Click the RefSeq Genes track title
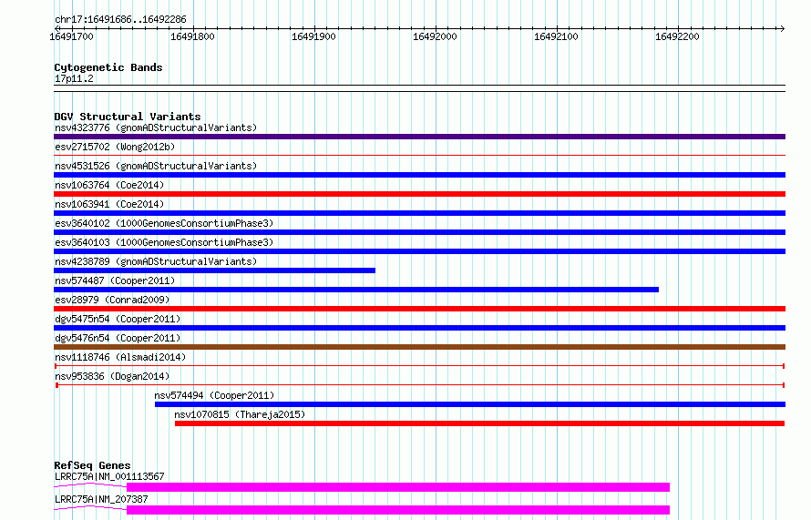Image resolution: width=811 pixels, height=520 pixels. click(x=92, y=465)
